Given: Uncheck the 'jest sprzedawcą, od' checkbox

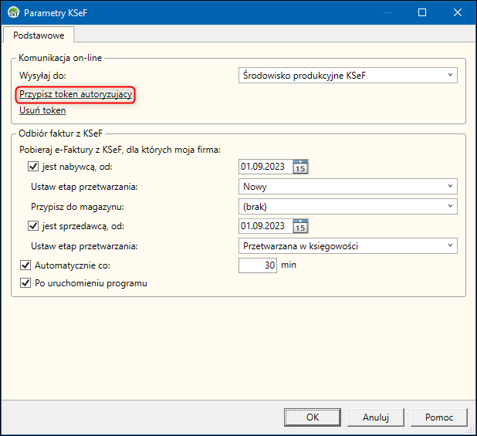Looking at the screenshot, I should pyautogui.click(x=33, y=226).
